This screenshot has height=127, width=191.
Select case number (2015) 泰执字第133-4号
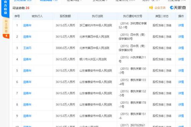pos(132,82)
